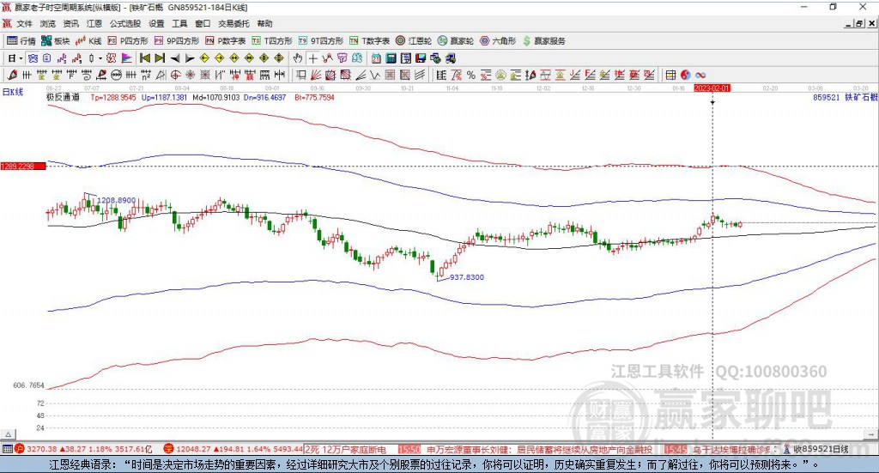Jump to last bar green arrow icon

[160, 58]
